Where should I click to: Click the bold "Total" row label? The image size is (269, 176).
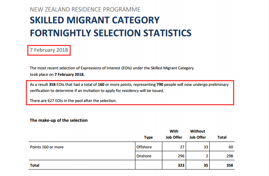[x=34, y=166]
